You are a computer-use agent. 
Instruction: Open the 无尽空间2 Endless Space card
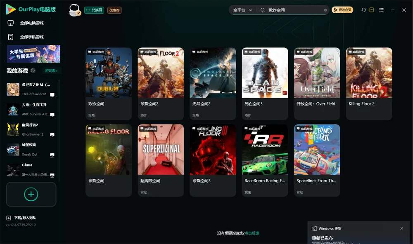click(213, 84)
